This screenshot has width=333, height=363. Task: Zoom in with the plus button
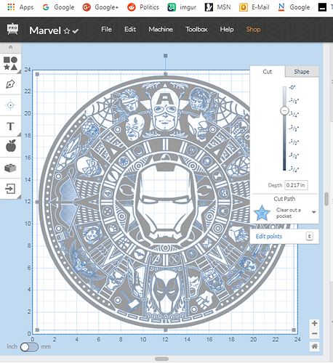click(314, 323)
